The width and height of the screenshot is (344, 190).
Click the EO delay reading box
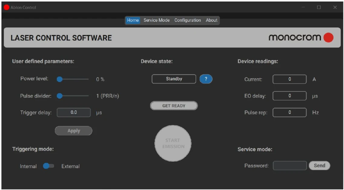[x=289, y=96]
